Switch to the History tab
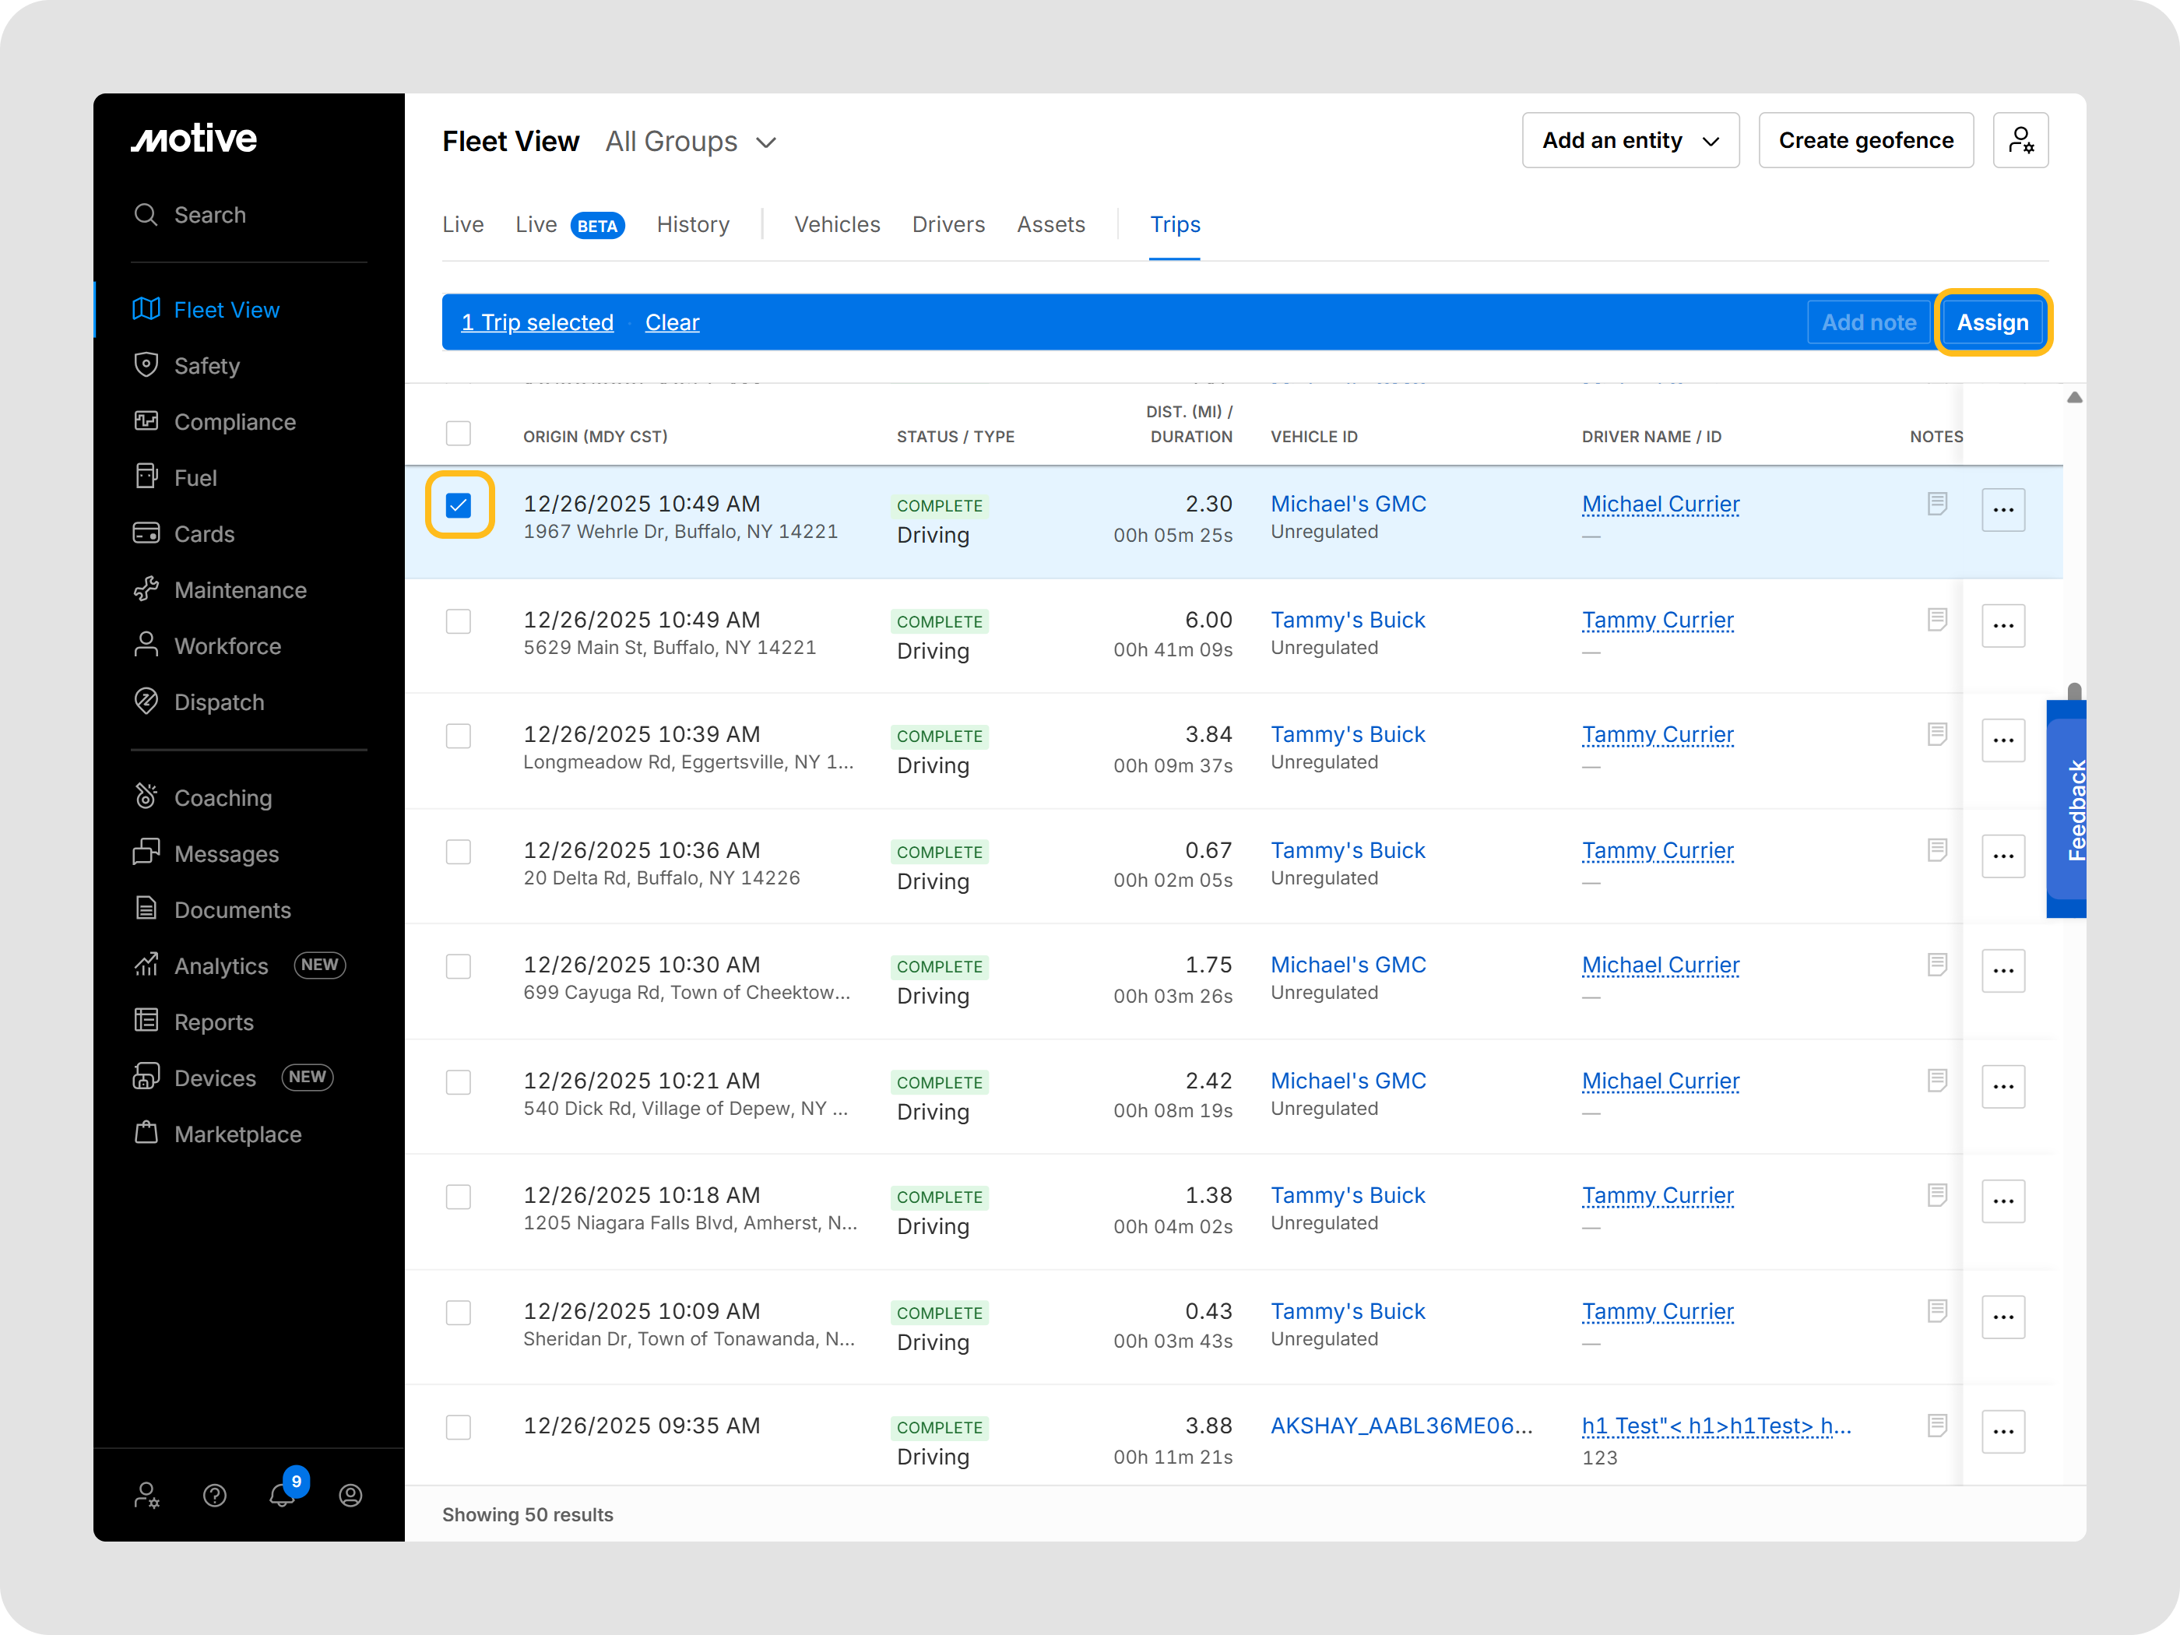Screen dimensions: 2180x1635 coord(693,225)
